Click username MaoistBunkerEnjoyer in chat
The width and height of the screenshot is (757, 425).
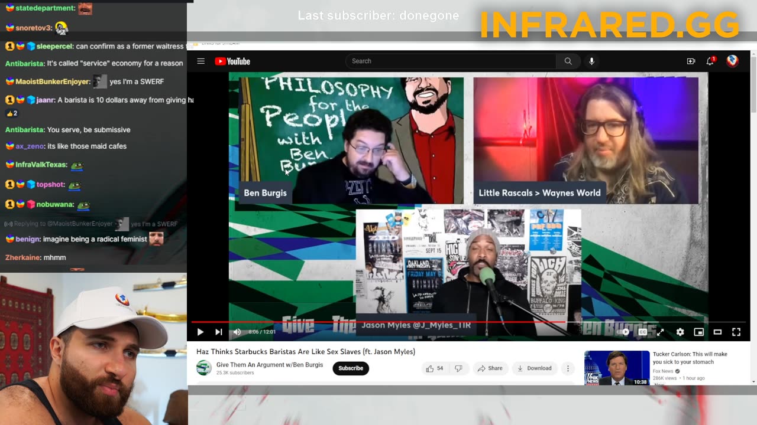pyautogui.click(x=53, y=81)
